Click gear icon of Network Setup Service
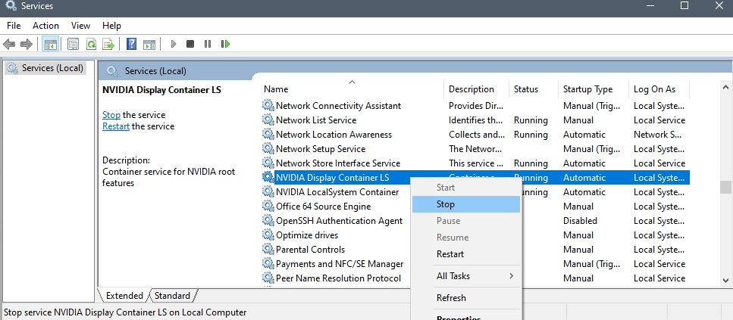 tap(268, 149)
